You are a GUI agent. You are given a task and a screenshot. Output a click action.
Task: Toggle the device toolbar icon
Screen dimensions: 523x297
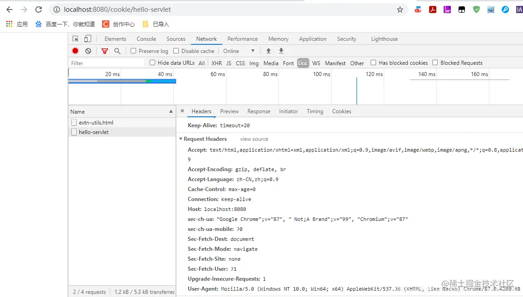coord(88,38)
